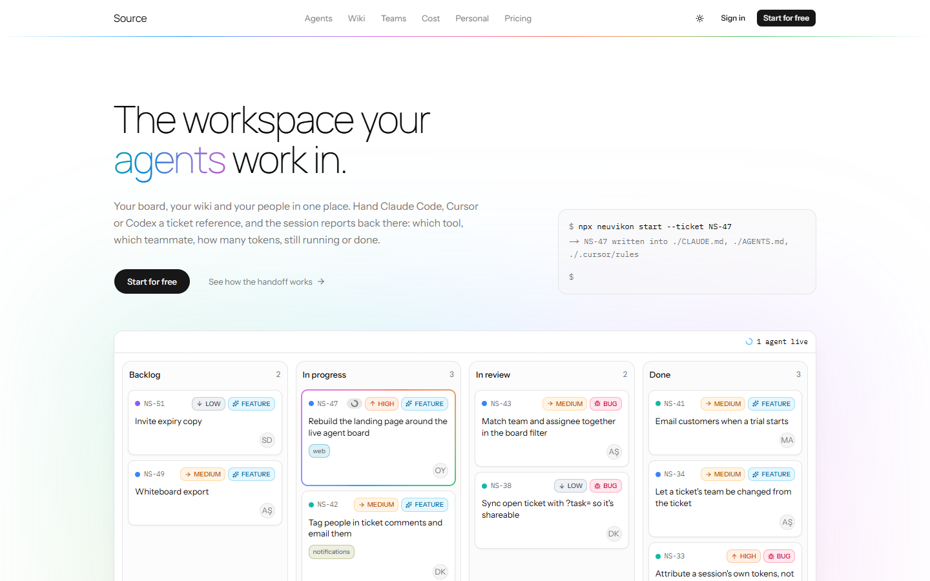Click the AŞ avatar on NS-43 card
The width and height of the screenshot is (930, 581).
[x=614, y=452]
